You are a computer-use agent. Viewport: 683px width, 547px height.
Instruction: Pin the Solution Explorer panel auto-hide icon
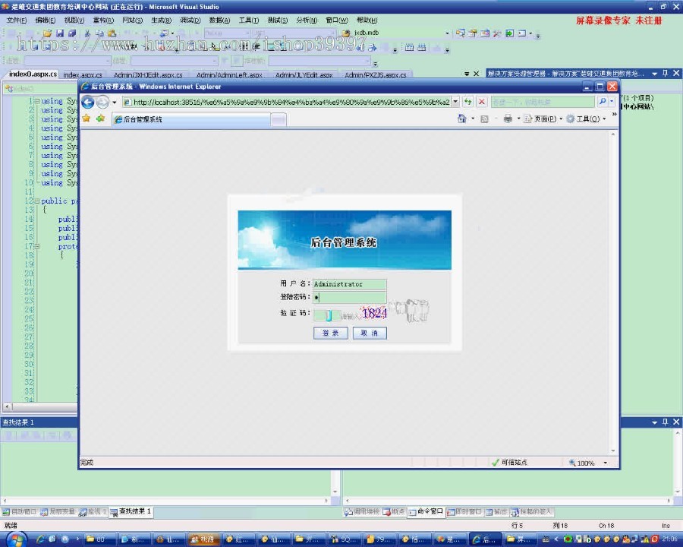665,73
